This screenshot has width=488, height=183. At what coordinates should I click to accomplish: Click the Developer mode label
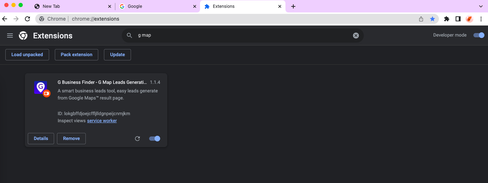[450, 35]
